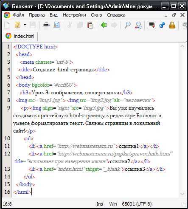The height and width of the screenshot is (209, 188).
Task: Click the closing </html> tag
Action: [22, 192]
